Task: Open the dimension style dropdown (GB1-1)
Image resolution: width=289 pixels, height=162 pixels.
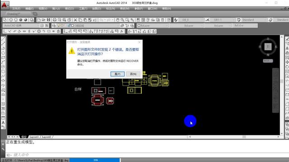Action: point(223,20)
